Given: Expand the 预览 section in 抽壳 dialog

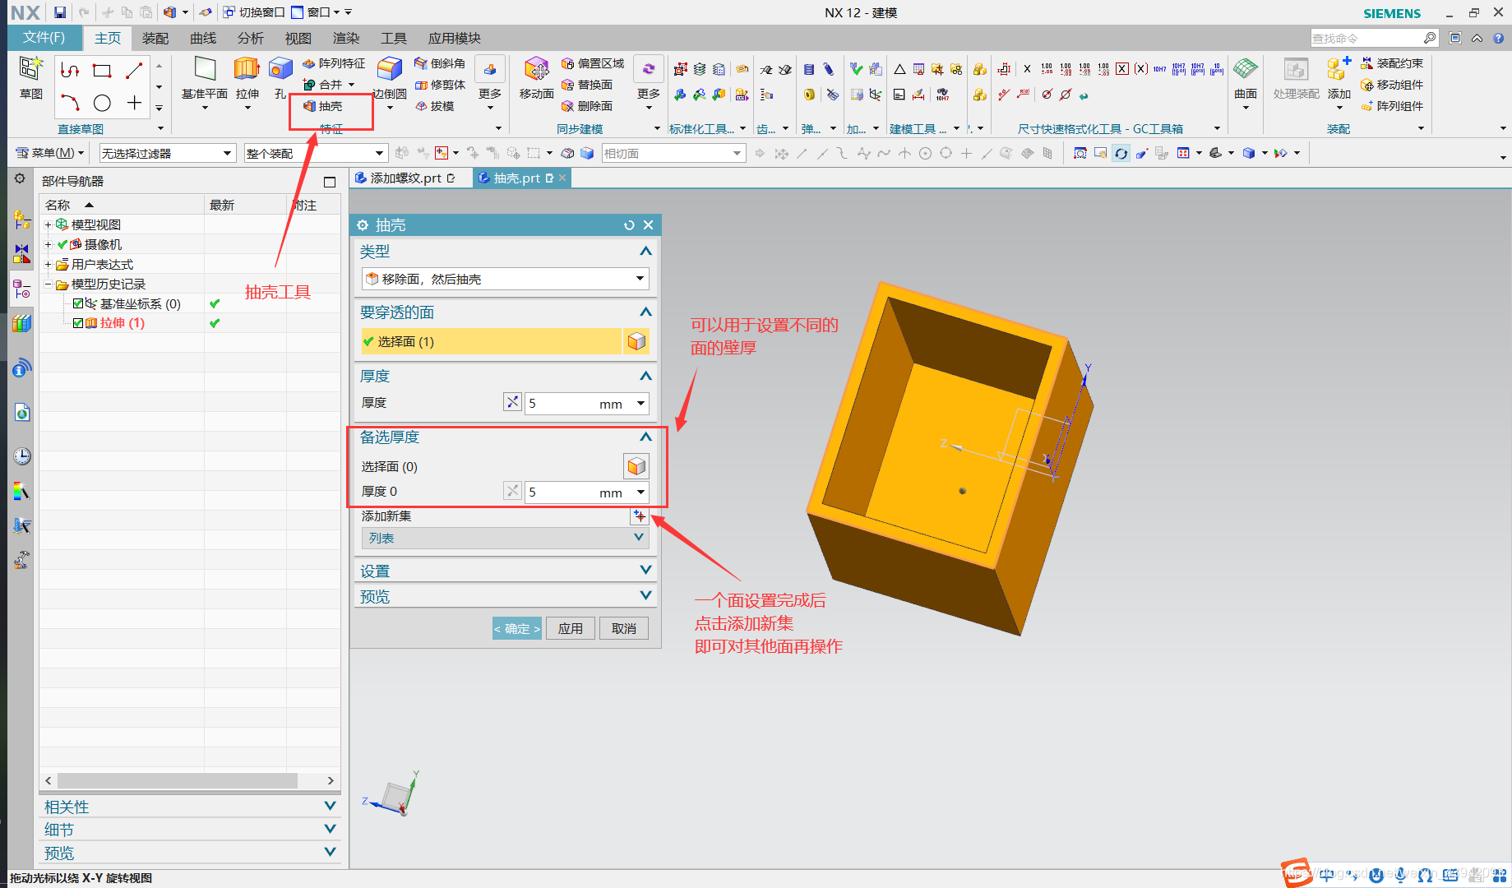Looking at the screenshot, I should pyautogui.click(x=645, y=595).
